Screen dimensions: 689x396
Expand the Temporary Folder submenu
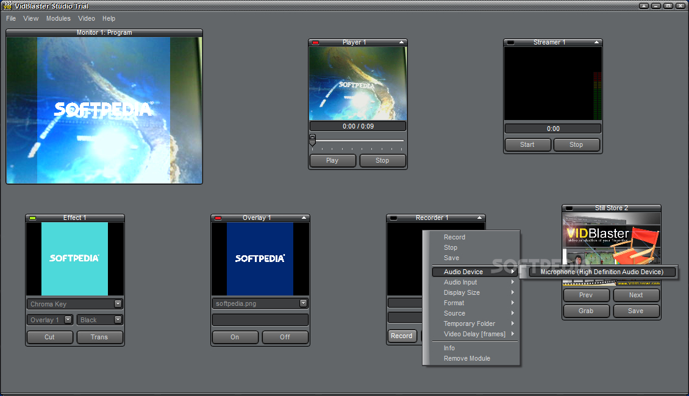474,324
